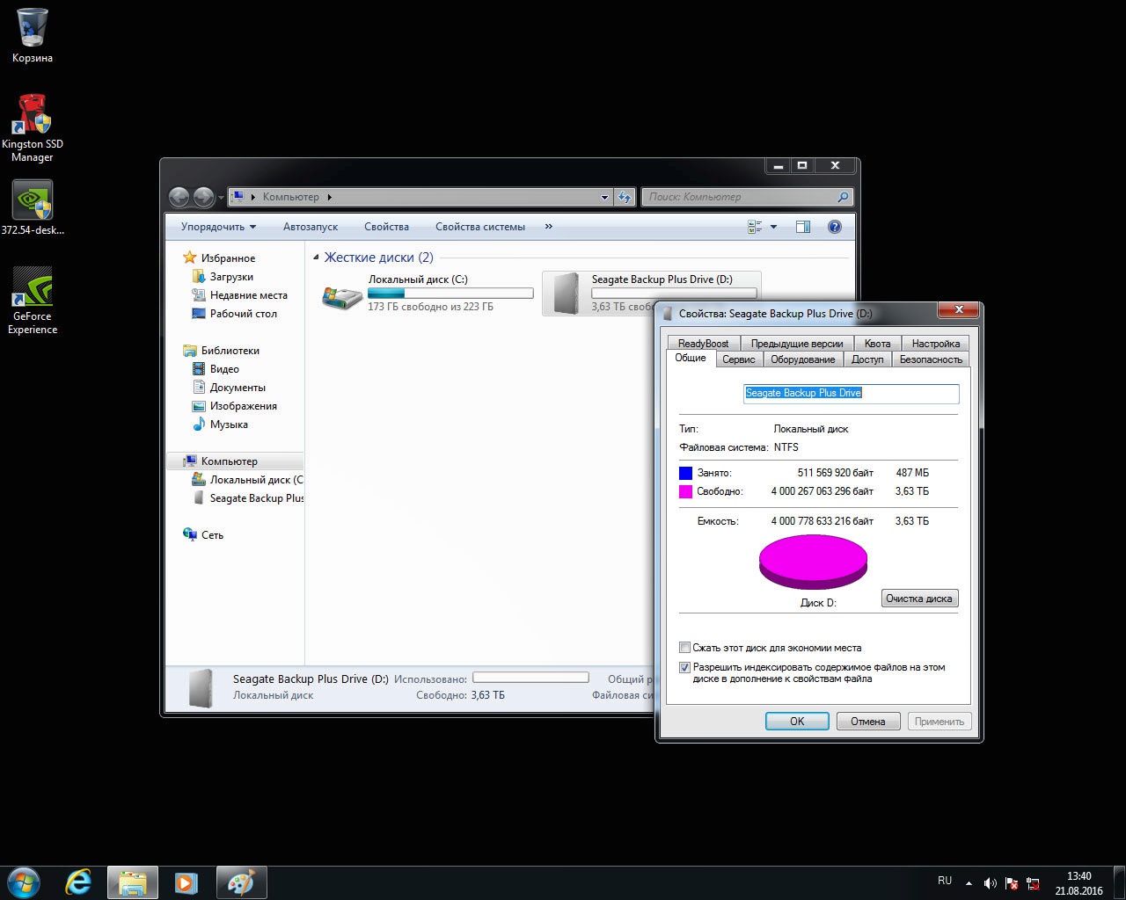
Task: Click the drive label field Seagate Backup Plus Drive
Action: click(851, 393)
